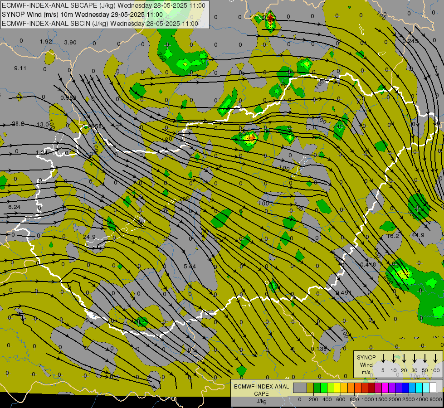The height and width of the screenshot is (408, 444).
Task: Click the SBCAPE title line at top
Action: click(x=104, y=5)
